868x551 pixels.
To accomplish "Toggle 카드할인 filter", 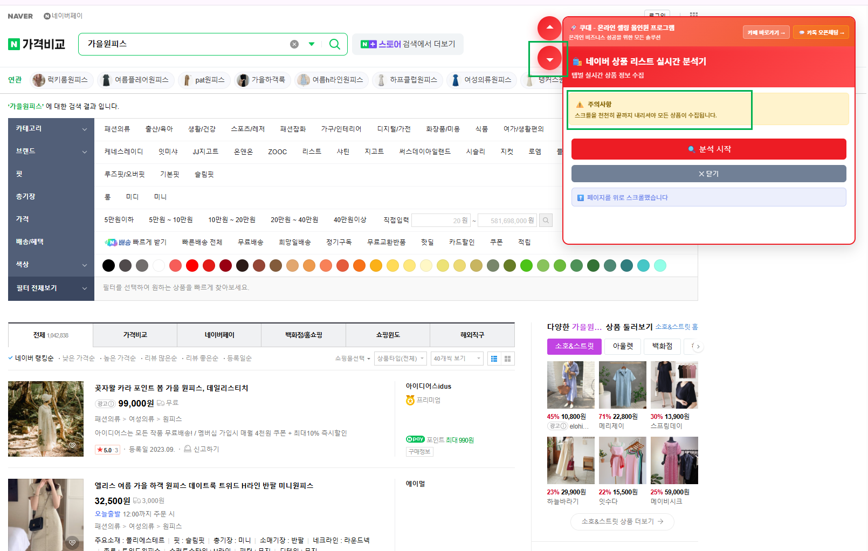I will click(x=461, y=242).
